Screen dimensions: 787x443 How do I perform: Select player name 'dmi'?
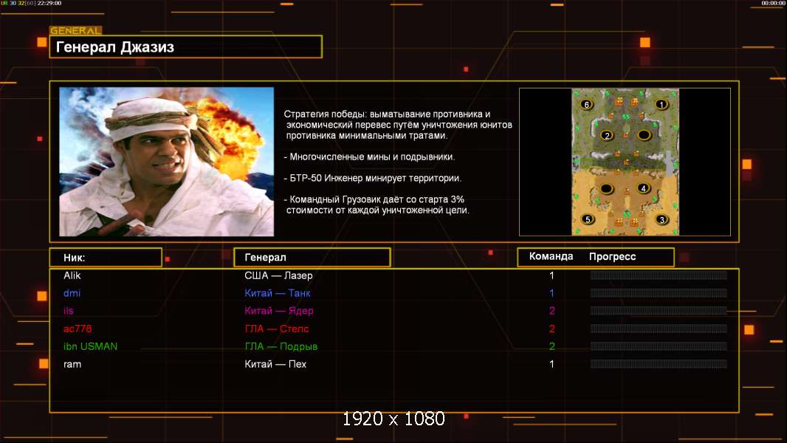[72, 293]
